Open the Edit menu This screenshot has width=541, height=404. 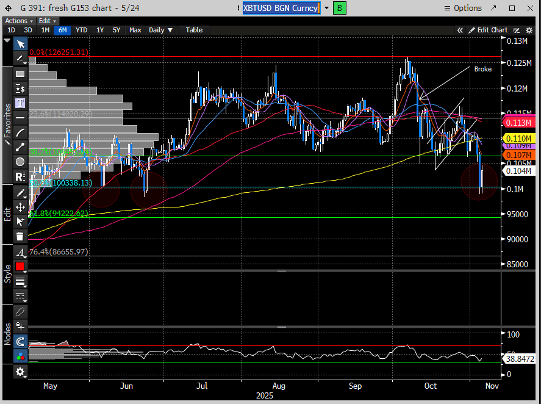tap(45, 21)
